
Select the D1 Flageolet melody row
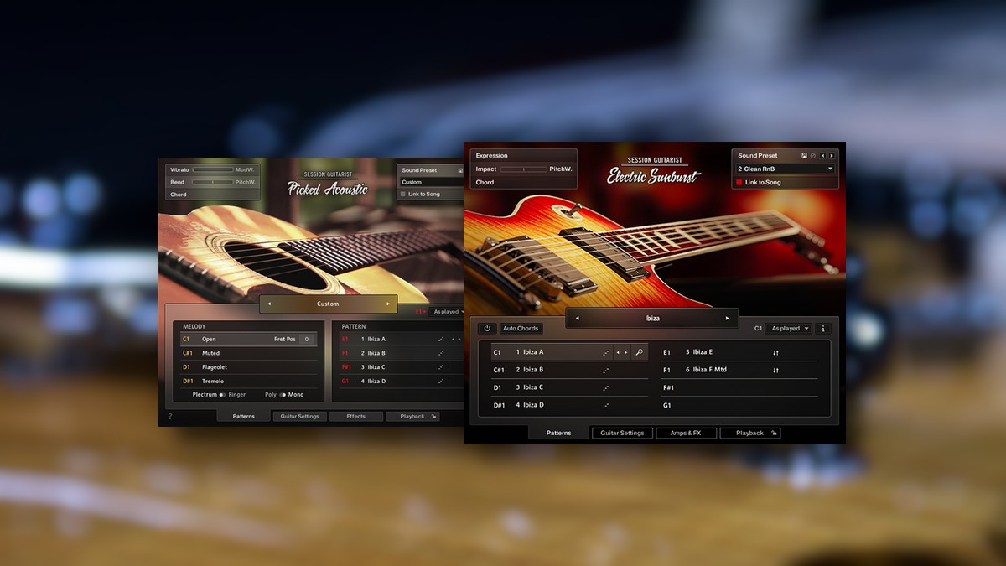tap(249, 367)
